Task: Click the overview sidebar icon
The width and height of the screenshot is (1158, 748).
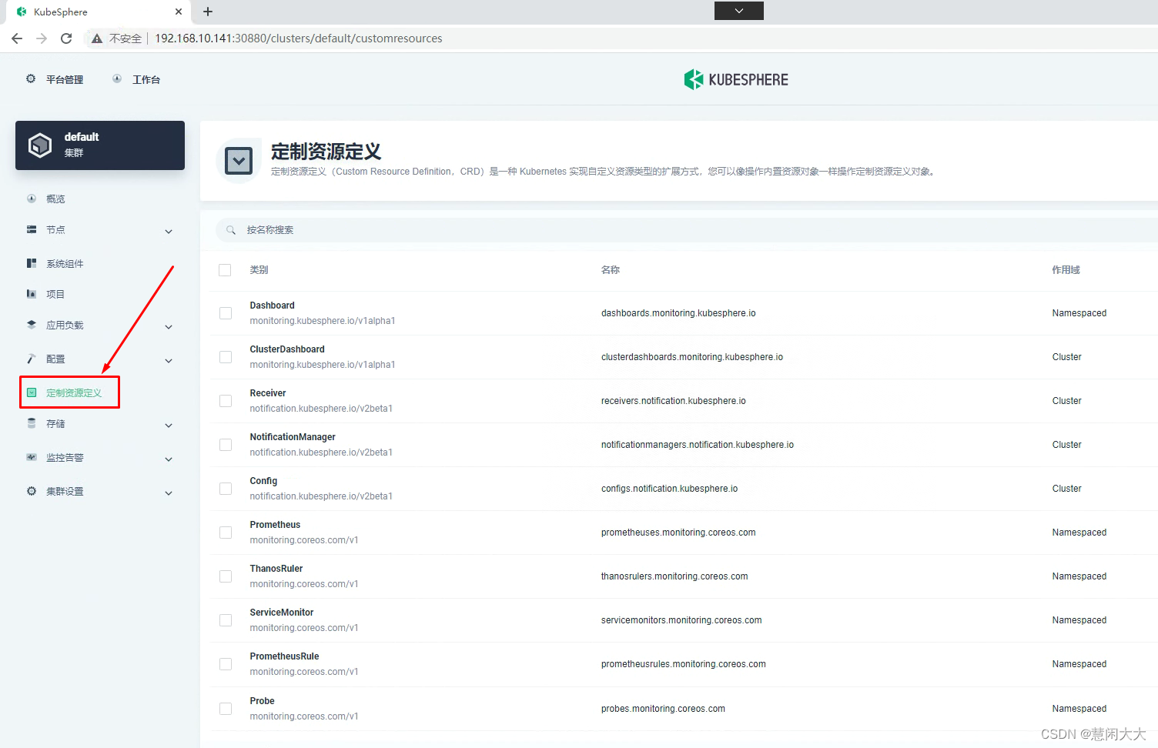Action: tap(32, 199)
